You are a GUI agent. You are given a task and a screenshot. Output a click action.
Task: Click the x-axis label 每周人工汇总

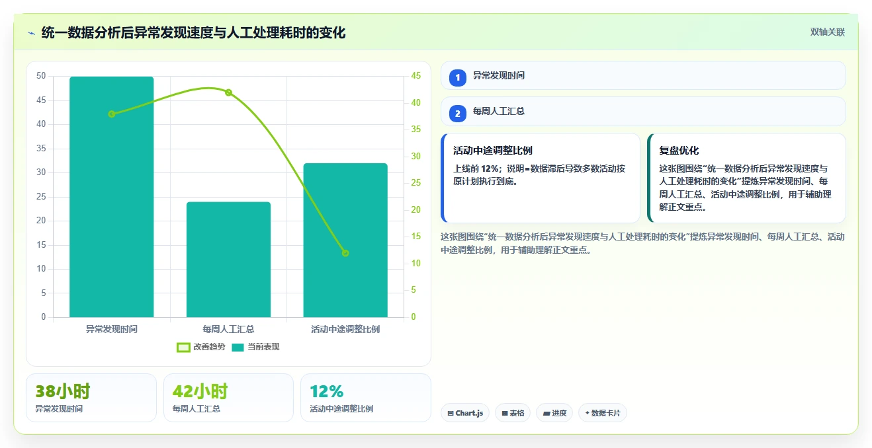coord(228,328)
